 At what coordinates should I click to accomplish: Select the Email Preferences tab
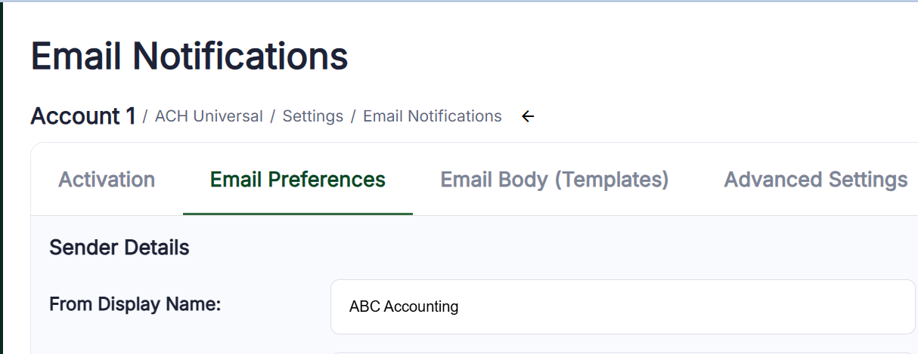[x=298, y=180]
